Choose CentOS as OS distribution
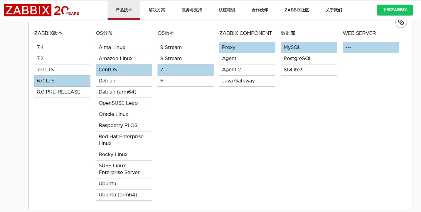 tap(124, 70)
